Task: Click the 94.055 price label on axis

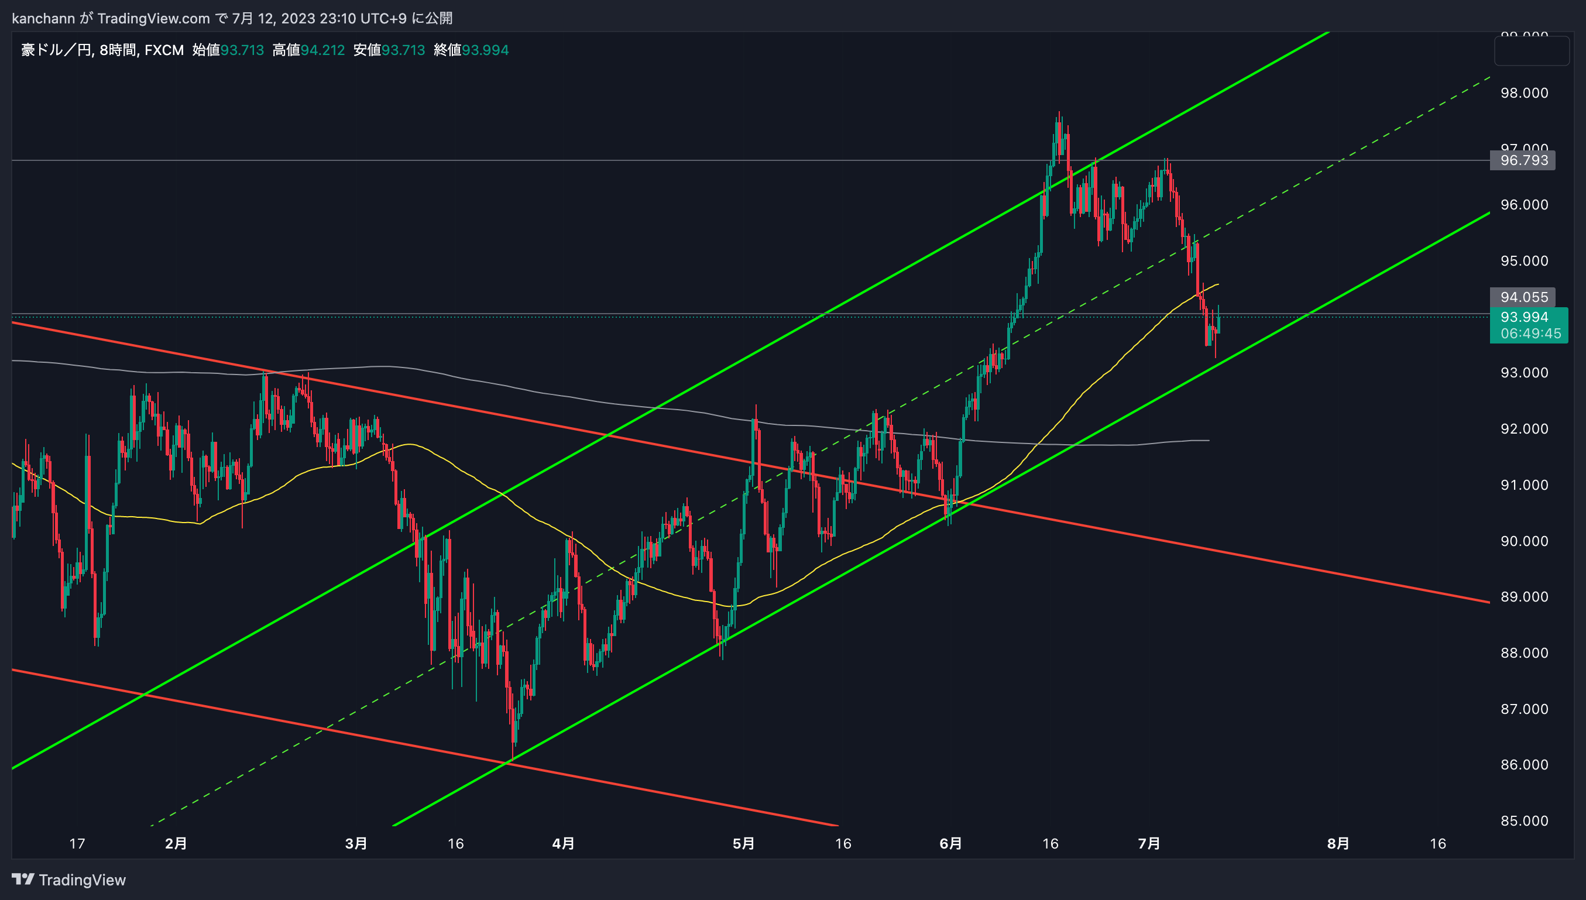Action: 1523,297
